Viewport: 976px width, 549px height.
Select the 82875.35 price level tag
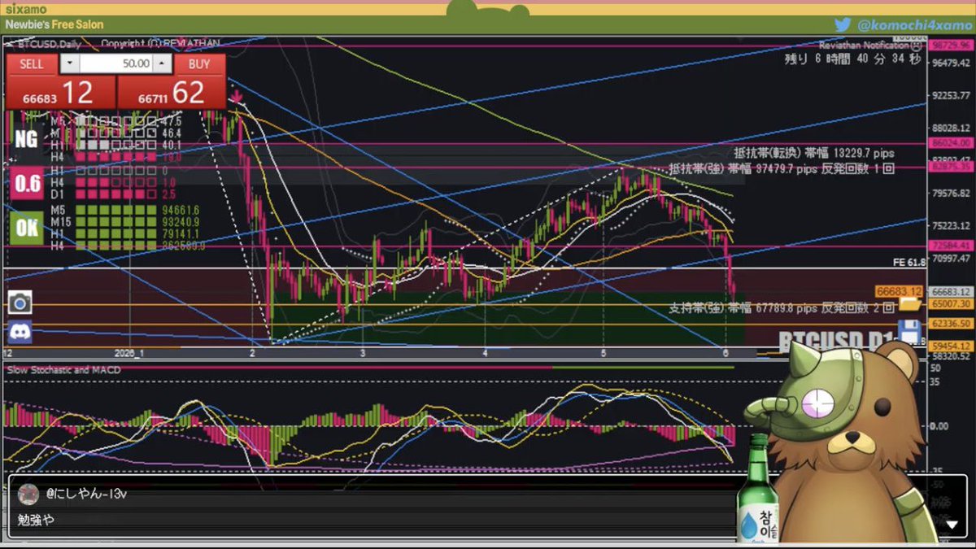coord(950,167)
